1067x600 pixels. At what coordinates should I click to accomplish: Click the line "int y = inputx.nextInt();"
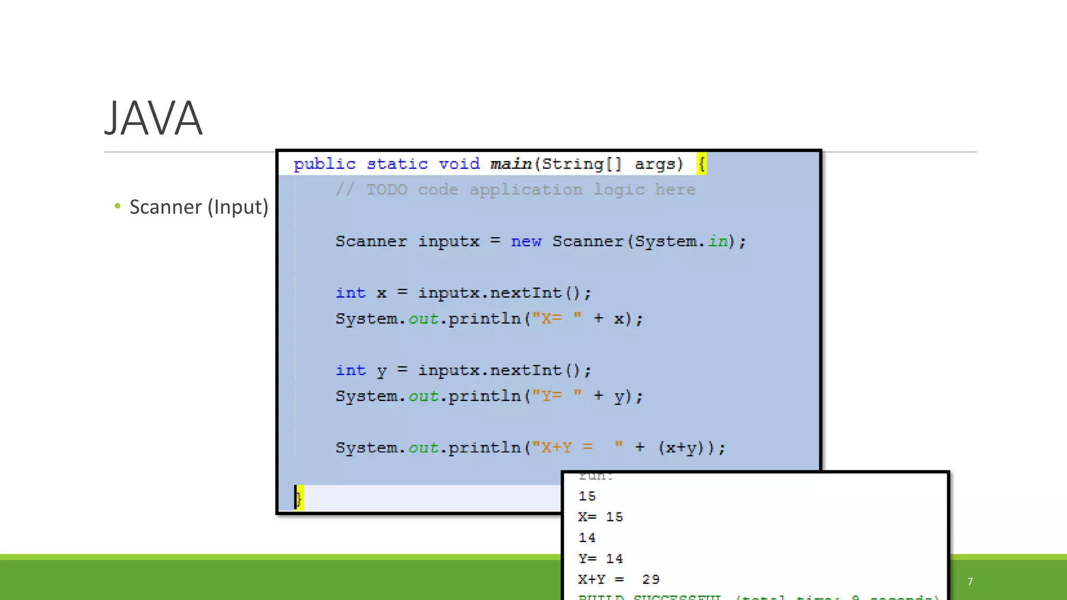pyautogui.click(x=464, y=371)
